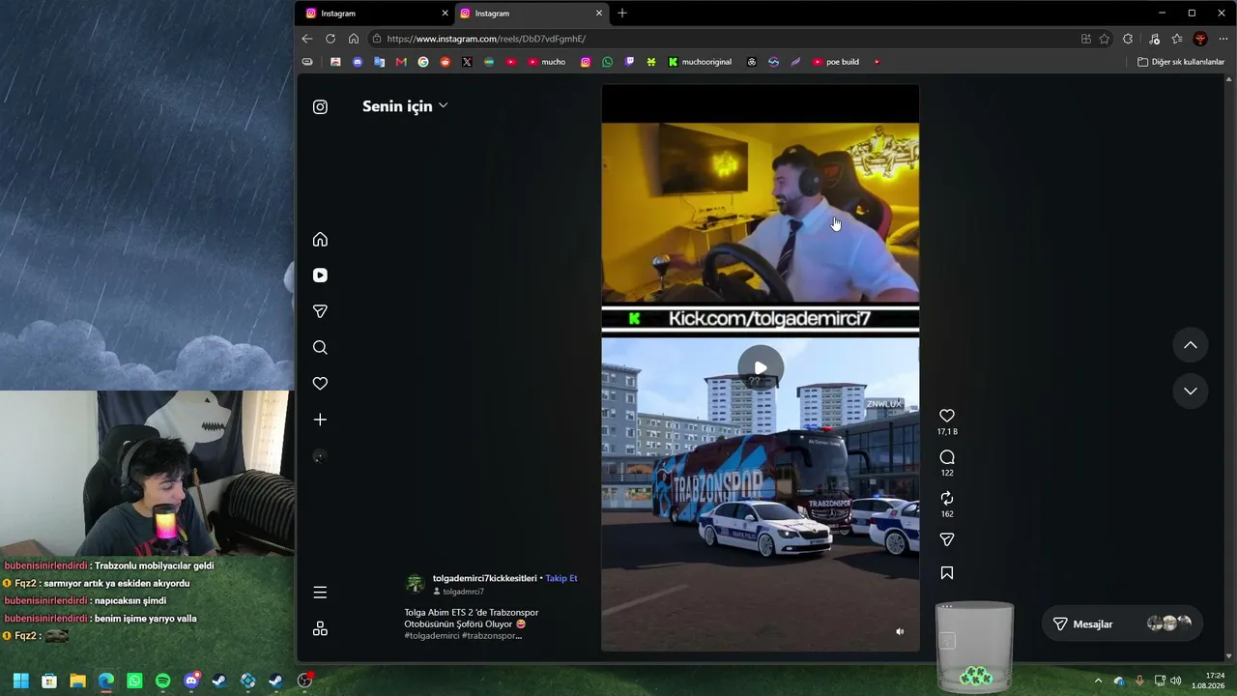Open the Twitch bookmark icon
This screenshot has width=1237, height=696.
click(629, 62)
